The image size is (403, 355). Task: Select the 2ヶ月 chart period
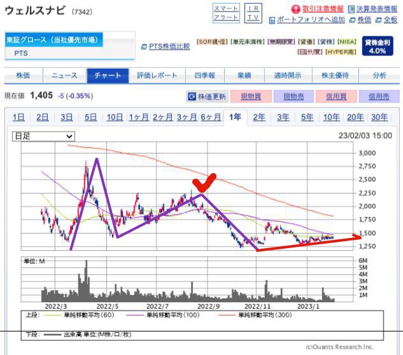(163, 118)
